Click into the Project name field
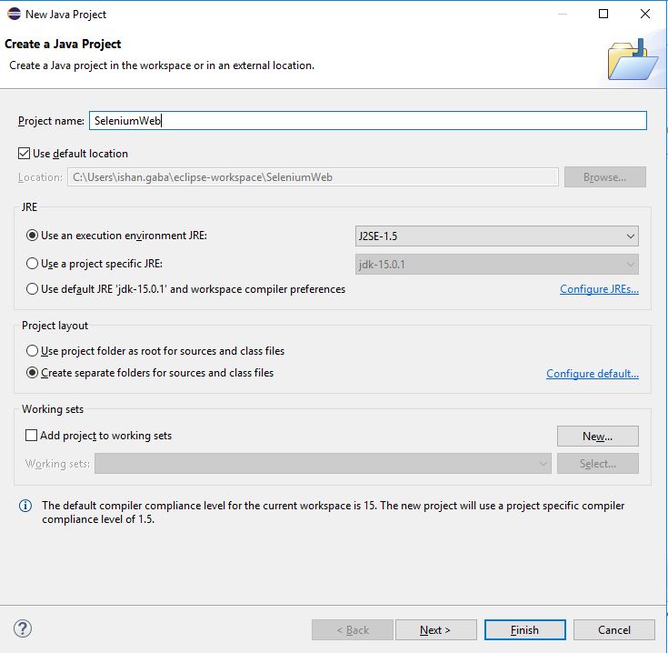This screenshot has height=653, width=668. [368, 121]
